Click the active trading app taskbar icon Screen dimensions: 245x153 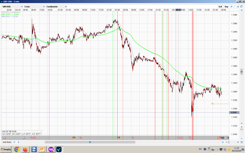59,149
